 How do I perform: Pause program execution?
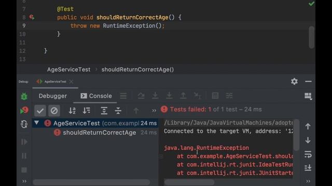pos(24,156)
